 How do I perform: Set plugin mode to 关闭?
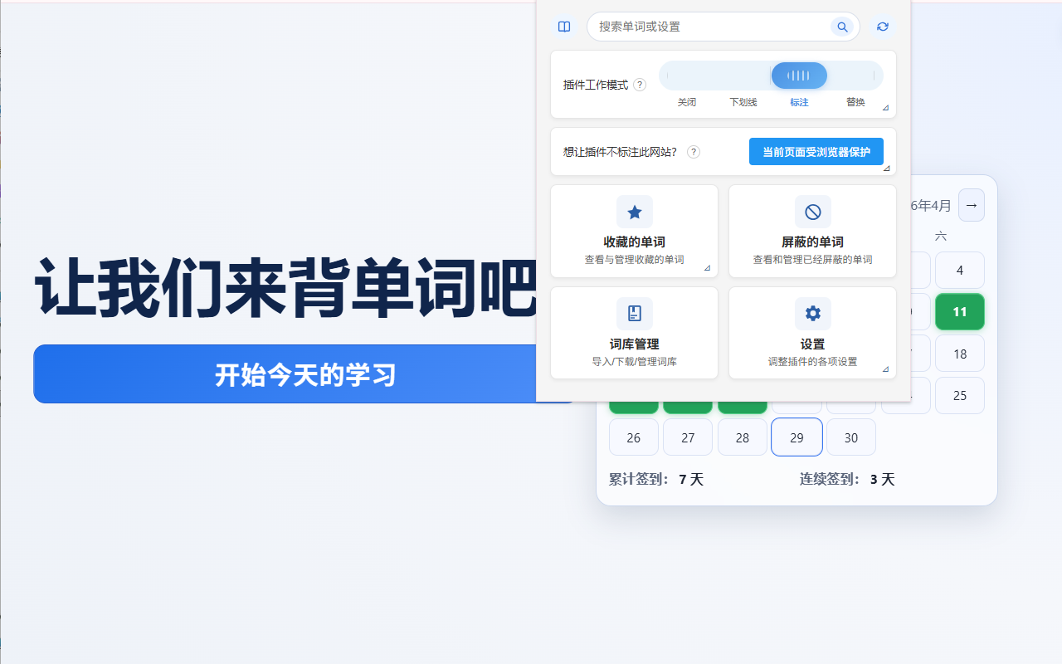click(687, 102)
